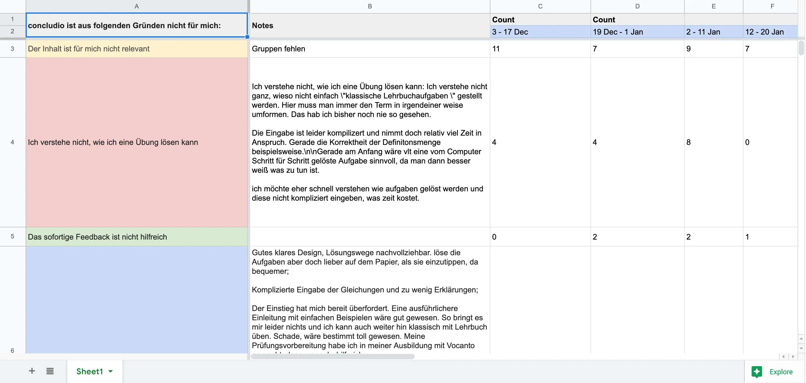806x383 pixels.
Task: Select the '3 - 17 Dec' header cell
Action: (x=540, y=32)
